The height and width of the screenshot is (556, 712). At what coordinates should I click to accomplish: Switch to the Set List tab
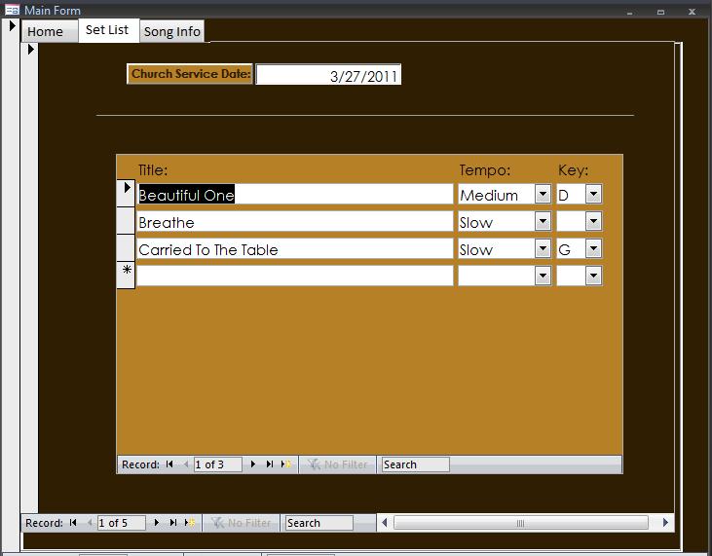click(107, 30)
